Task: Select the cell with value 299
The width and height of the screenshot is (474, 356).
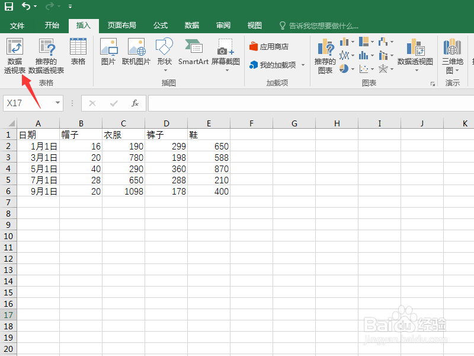Action: point(166,146)
